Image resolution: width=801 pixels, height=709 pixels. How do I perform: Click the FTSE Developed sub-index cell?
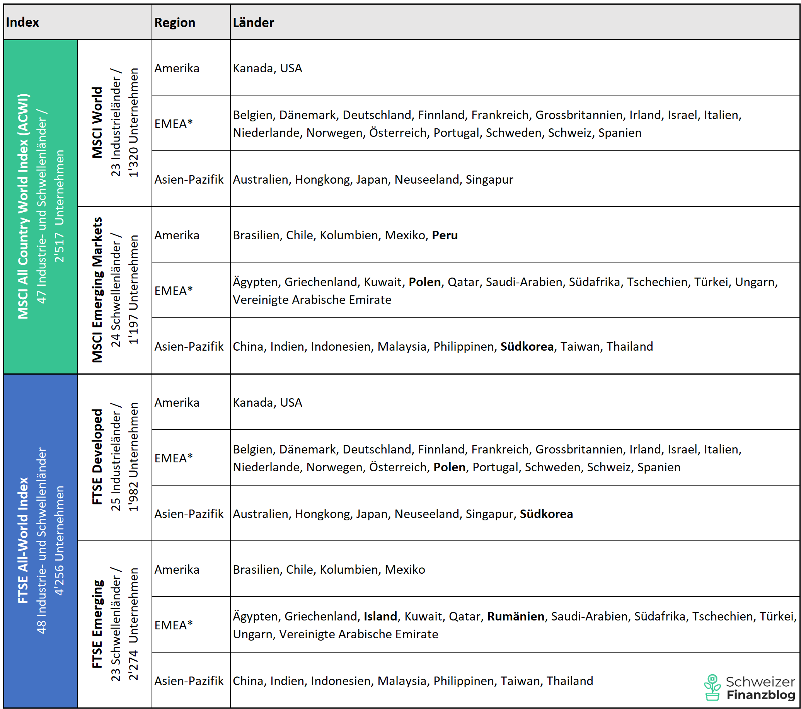(114, 457)
